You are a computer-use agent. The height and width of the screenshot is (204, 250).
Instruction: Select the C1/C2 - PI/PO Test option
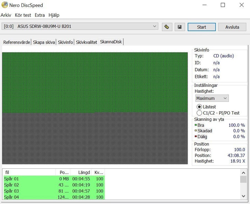click(x=199, y=113)
